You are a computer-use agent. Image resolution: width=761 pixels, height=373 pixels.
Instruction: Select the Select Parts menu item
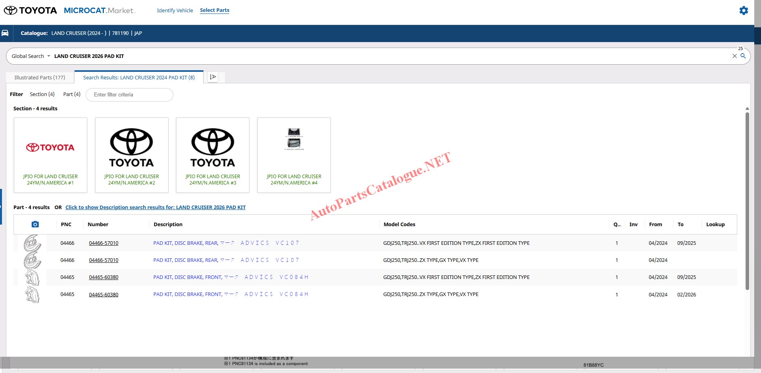click(x=215, y=10)
